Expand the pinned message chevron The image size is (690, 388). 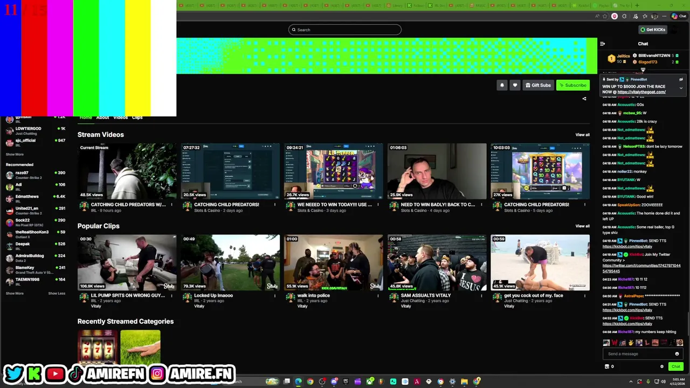pos(681,88)
